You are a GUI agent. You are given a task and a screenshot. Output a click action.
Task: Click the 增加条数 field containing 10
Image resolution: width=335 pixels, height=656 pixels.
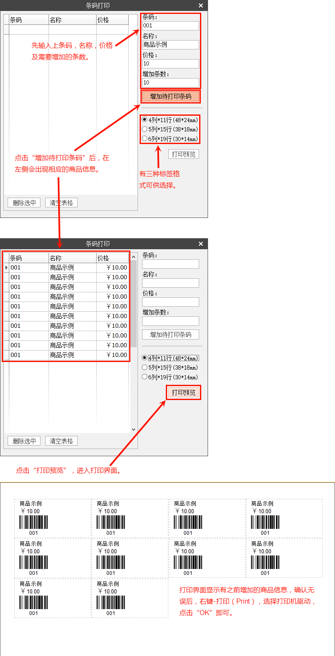pyautogui.click(x=170, y=83)
